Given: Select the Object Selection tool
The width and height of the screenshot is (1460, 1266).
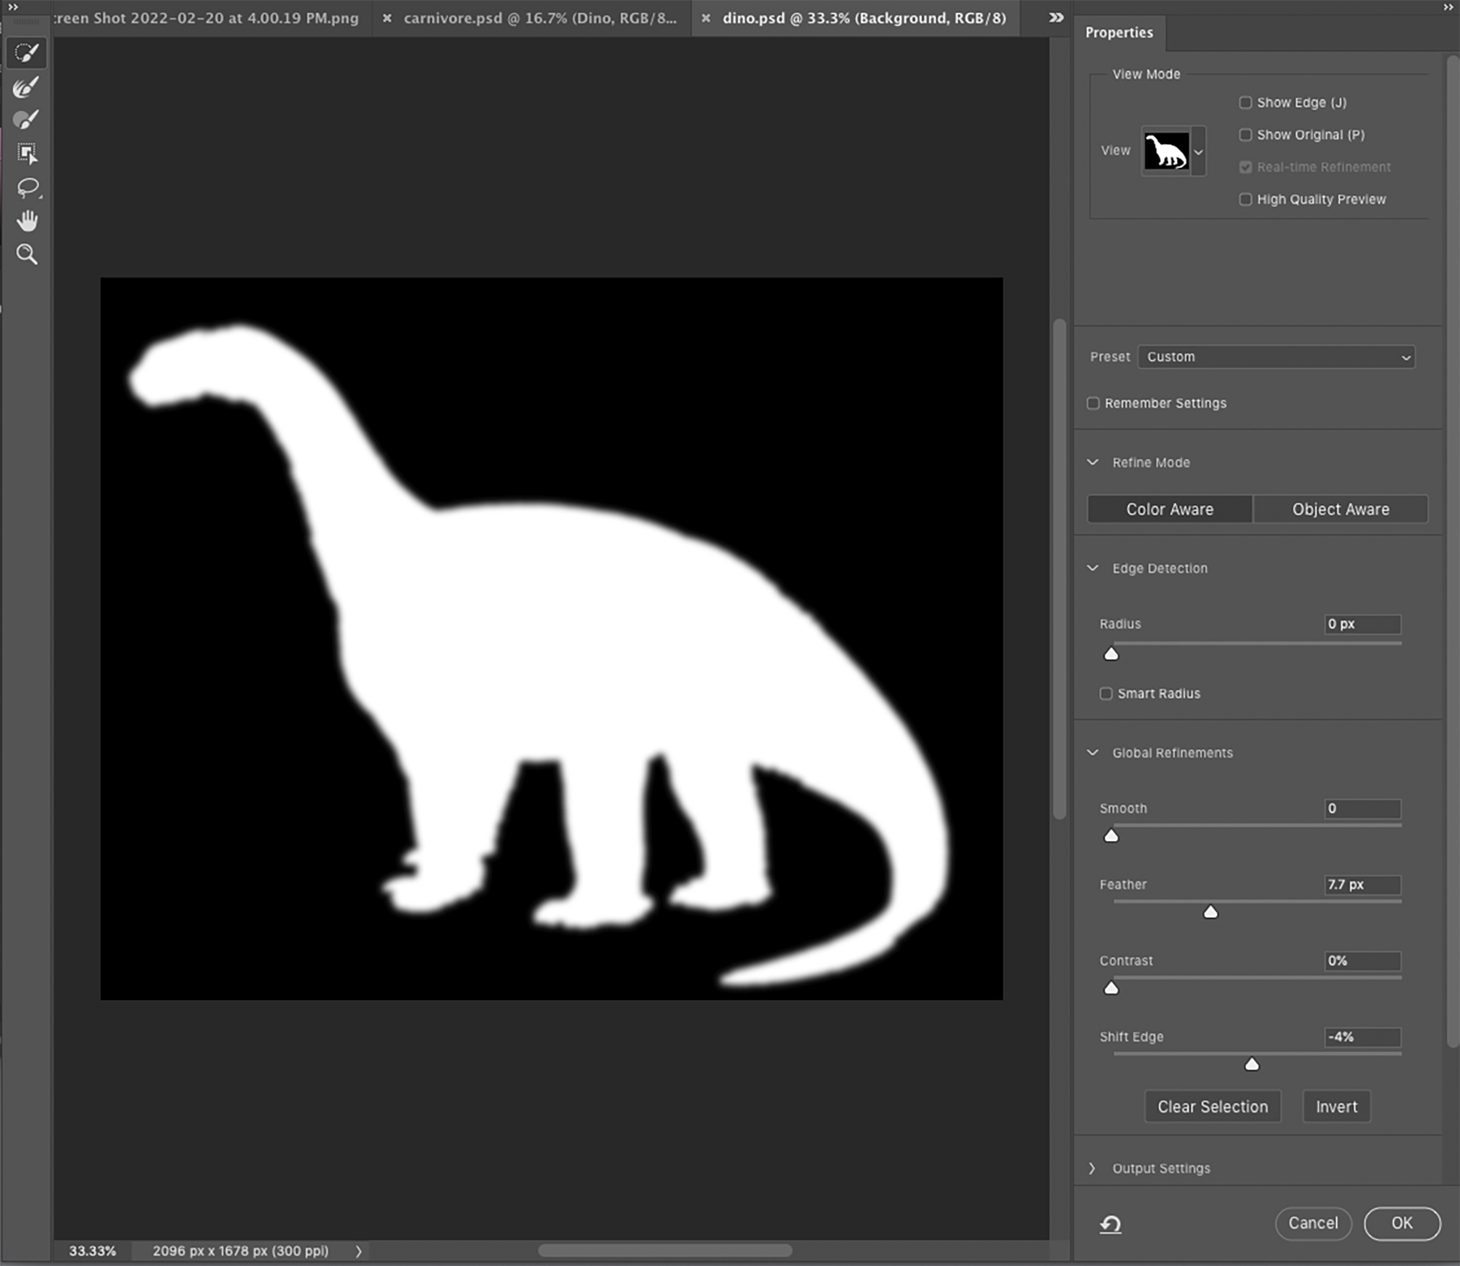Looking at the screenshot, I should click(x=27, y=153).
